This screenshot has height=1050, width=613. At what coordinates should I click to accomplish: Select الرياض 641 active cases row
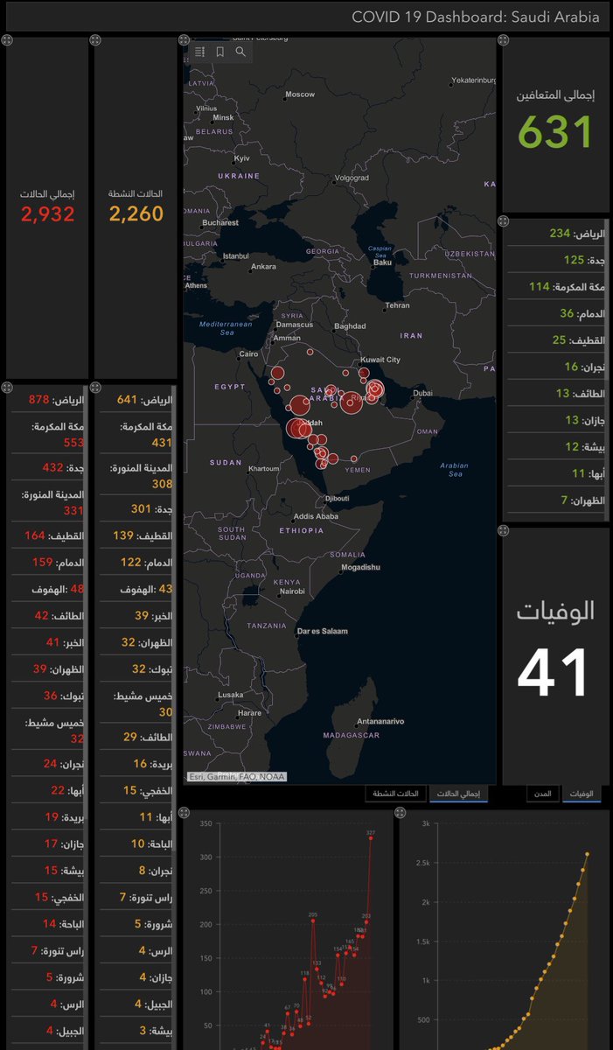pos(136,400)
